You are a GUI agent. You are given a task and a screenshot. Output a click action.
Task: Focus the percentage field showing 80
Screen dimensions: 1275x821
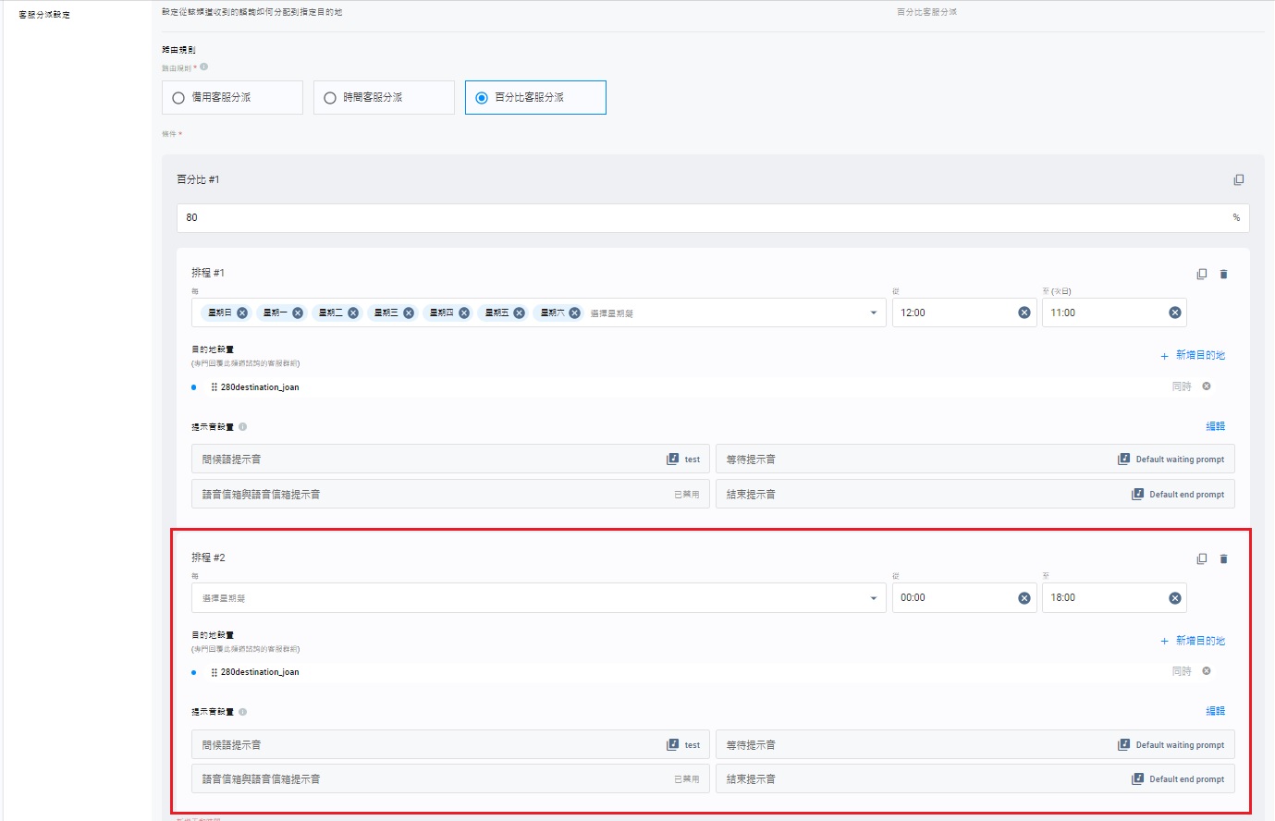coord(713,218)
